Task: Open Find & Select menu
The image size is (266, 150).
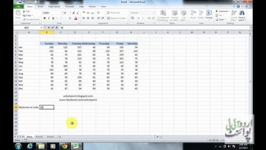Action: click(x=242, y=15)
